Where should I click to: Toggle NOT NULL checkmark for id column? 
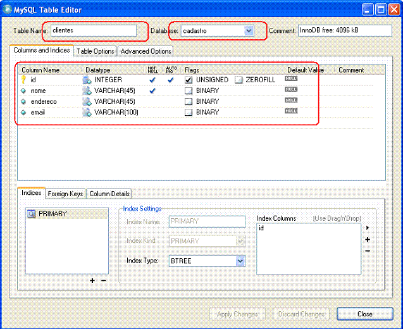[152, 80]
